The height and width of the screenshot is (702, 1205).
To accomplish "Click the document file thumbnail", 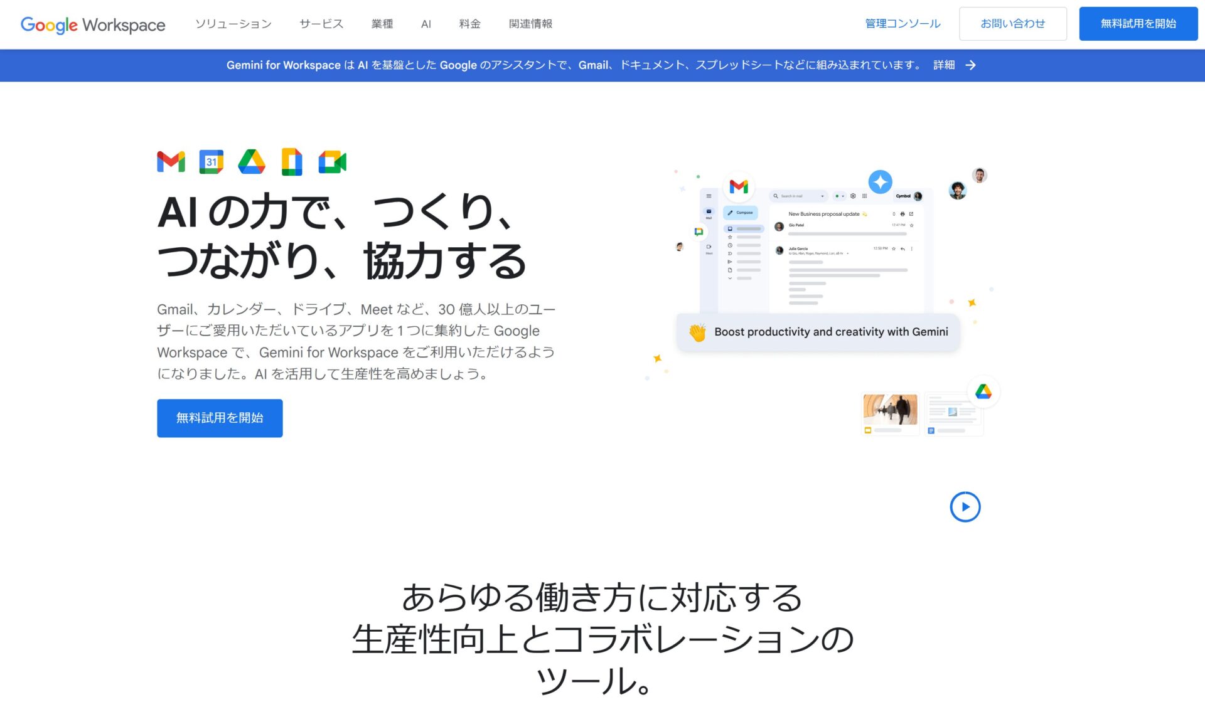I will (x=953, y=413).
